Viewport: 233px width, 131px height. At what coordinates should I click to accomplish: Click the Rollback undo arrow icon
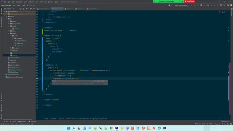(x=224, y=5)
